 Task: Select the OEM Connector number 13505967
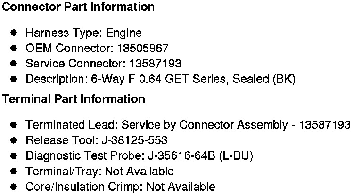[143, 49]
